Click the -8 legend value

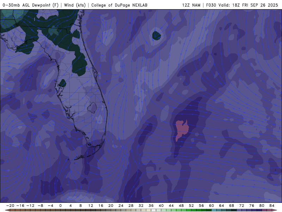(41, 206)
